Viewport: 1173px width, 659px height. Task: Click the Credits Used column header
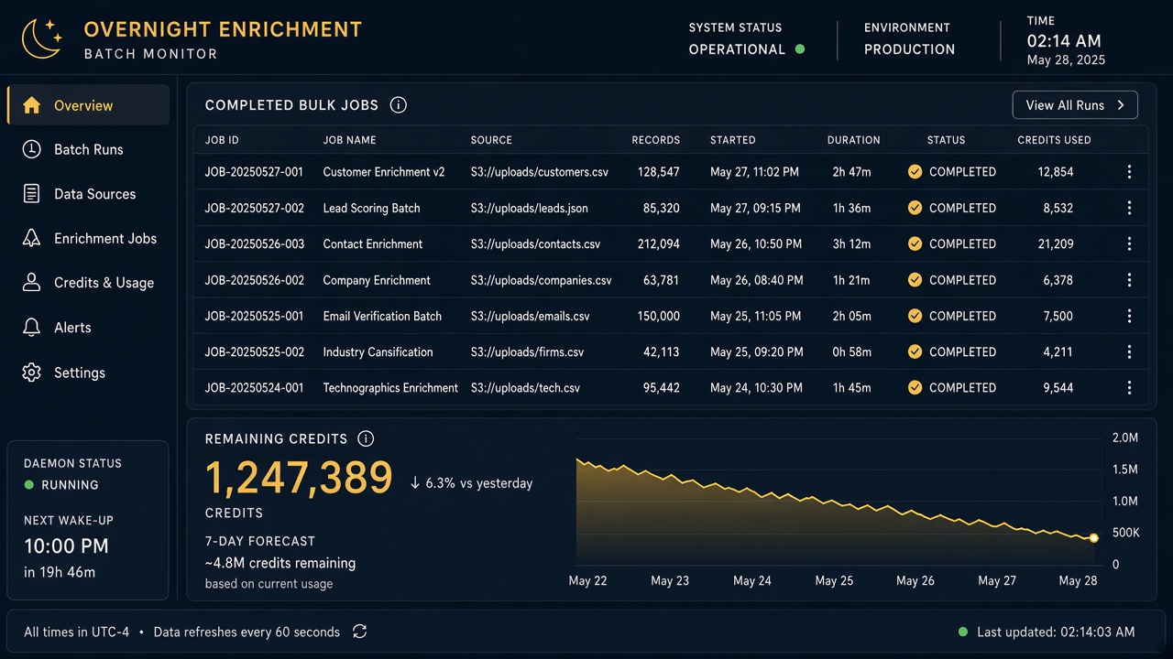1054,140
